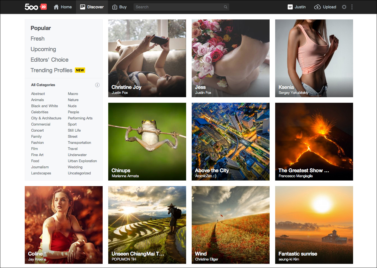The height and width of the screenshot is (268, 377).
Task: Click the All Categories info icon
Action: pyautogui.click(x=97, y=85)
